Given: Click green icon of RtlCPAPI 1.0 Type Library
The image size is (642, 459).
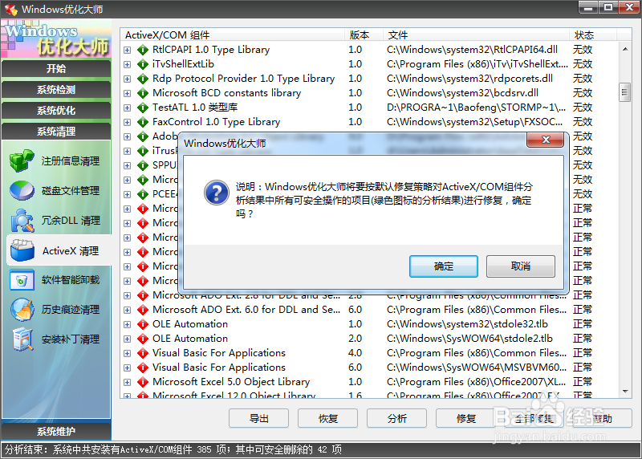Looking at the screenshot, I should 143,50.
